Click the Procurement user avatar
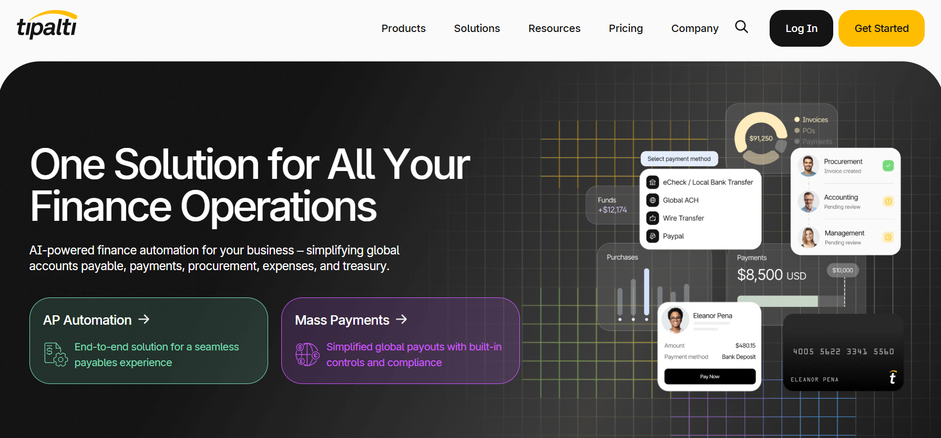 tap(809, 166)
